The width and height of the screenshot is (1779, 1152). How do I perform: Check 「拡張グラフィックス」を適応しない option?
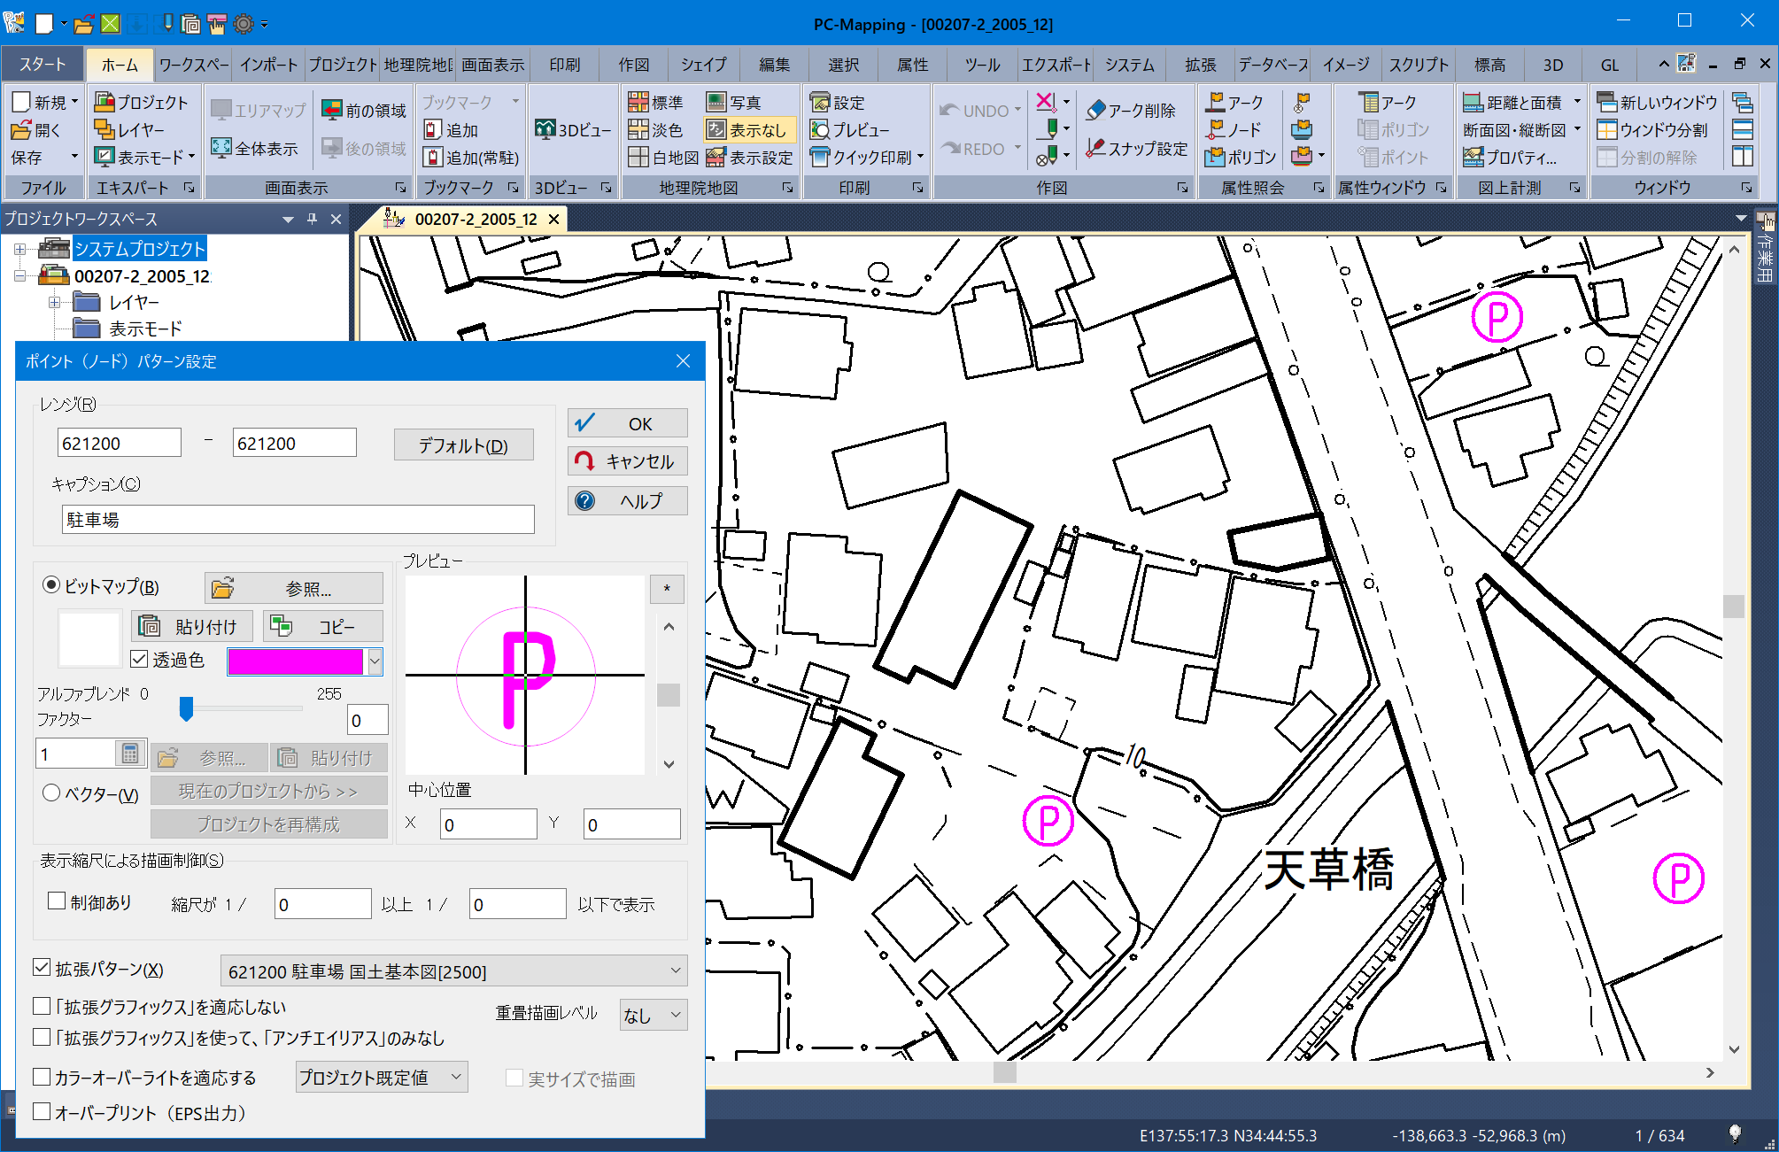tap(42, 1006)
